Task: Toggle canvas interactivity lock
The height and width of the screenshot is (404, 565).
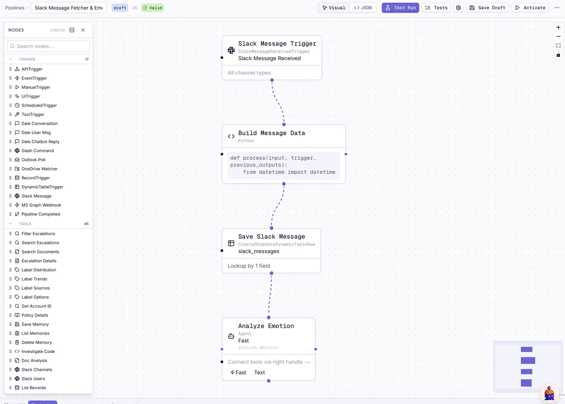Action: [558, 55]
